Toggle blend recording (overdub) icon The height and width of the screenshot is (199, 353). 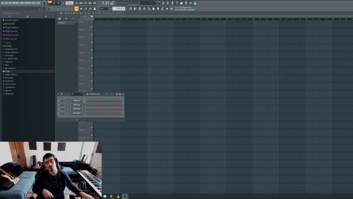(x=90, y=3)
